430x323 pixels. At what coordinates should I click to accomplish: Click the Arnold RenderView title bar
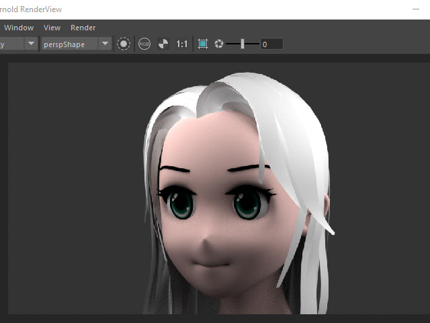click(x=202, y=9)
